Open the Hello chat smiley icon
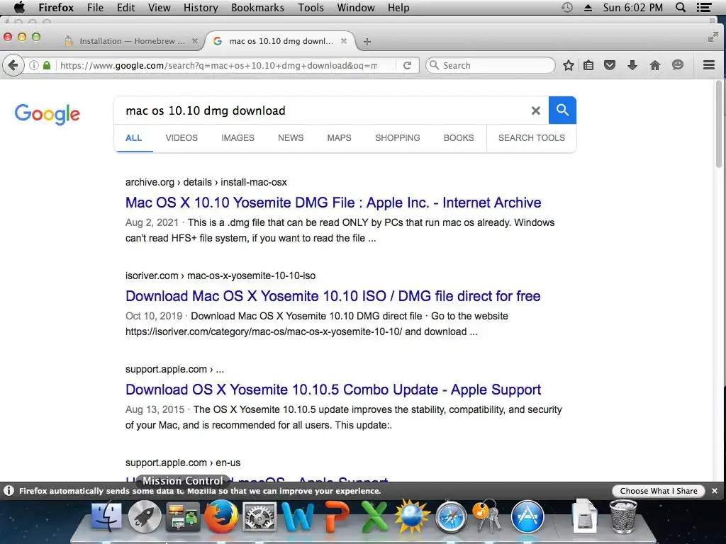Image resolution: width=726 pixels, height=544 pixels. 677,65
